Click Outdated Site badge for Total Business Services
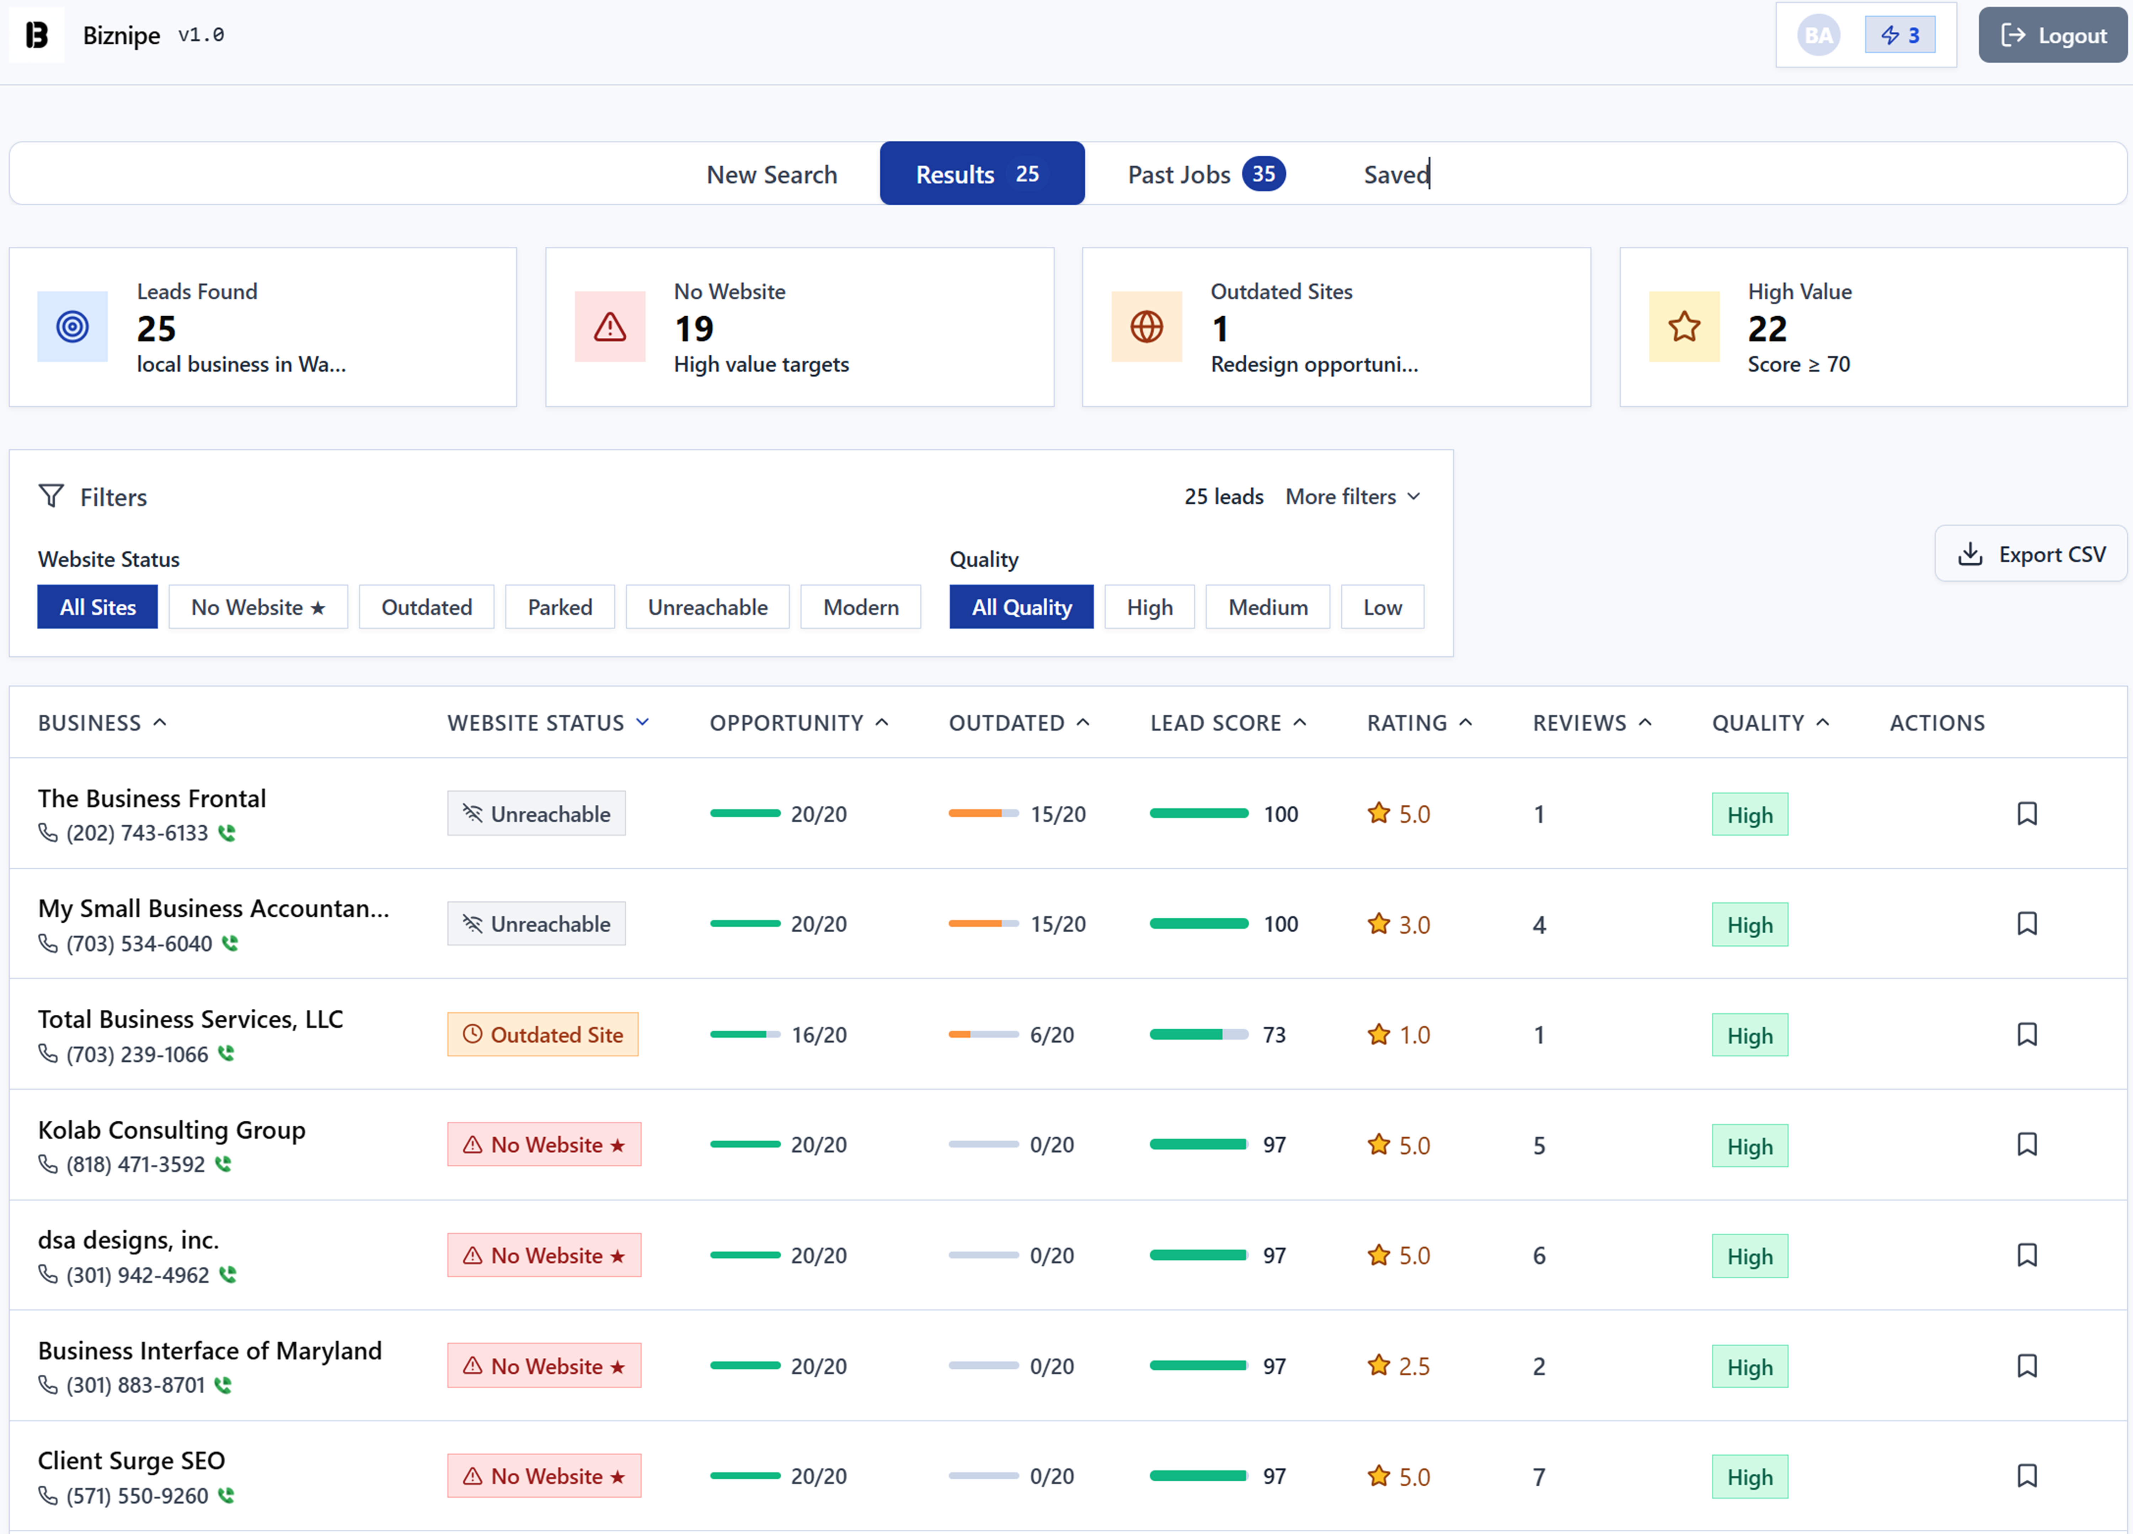 (x=542, y=1035)
